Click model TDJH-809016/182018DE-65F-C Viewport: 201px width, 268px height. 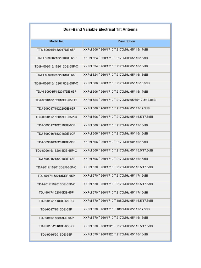tap(57, 66)
